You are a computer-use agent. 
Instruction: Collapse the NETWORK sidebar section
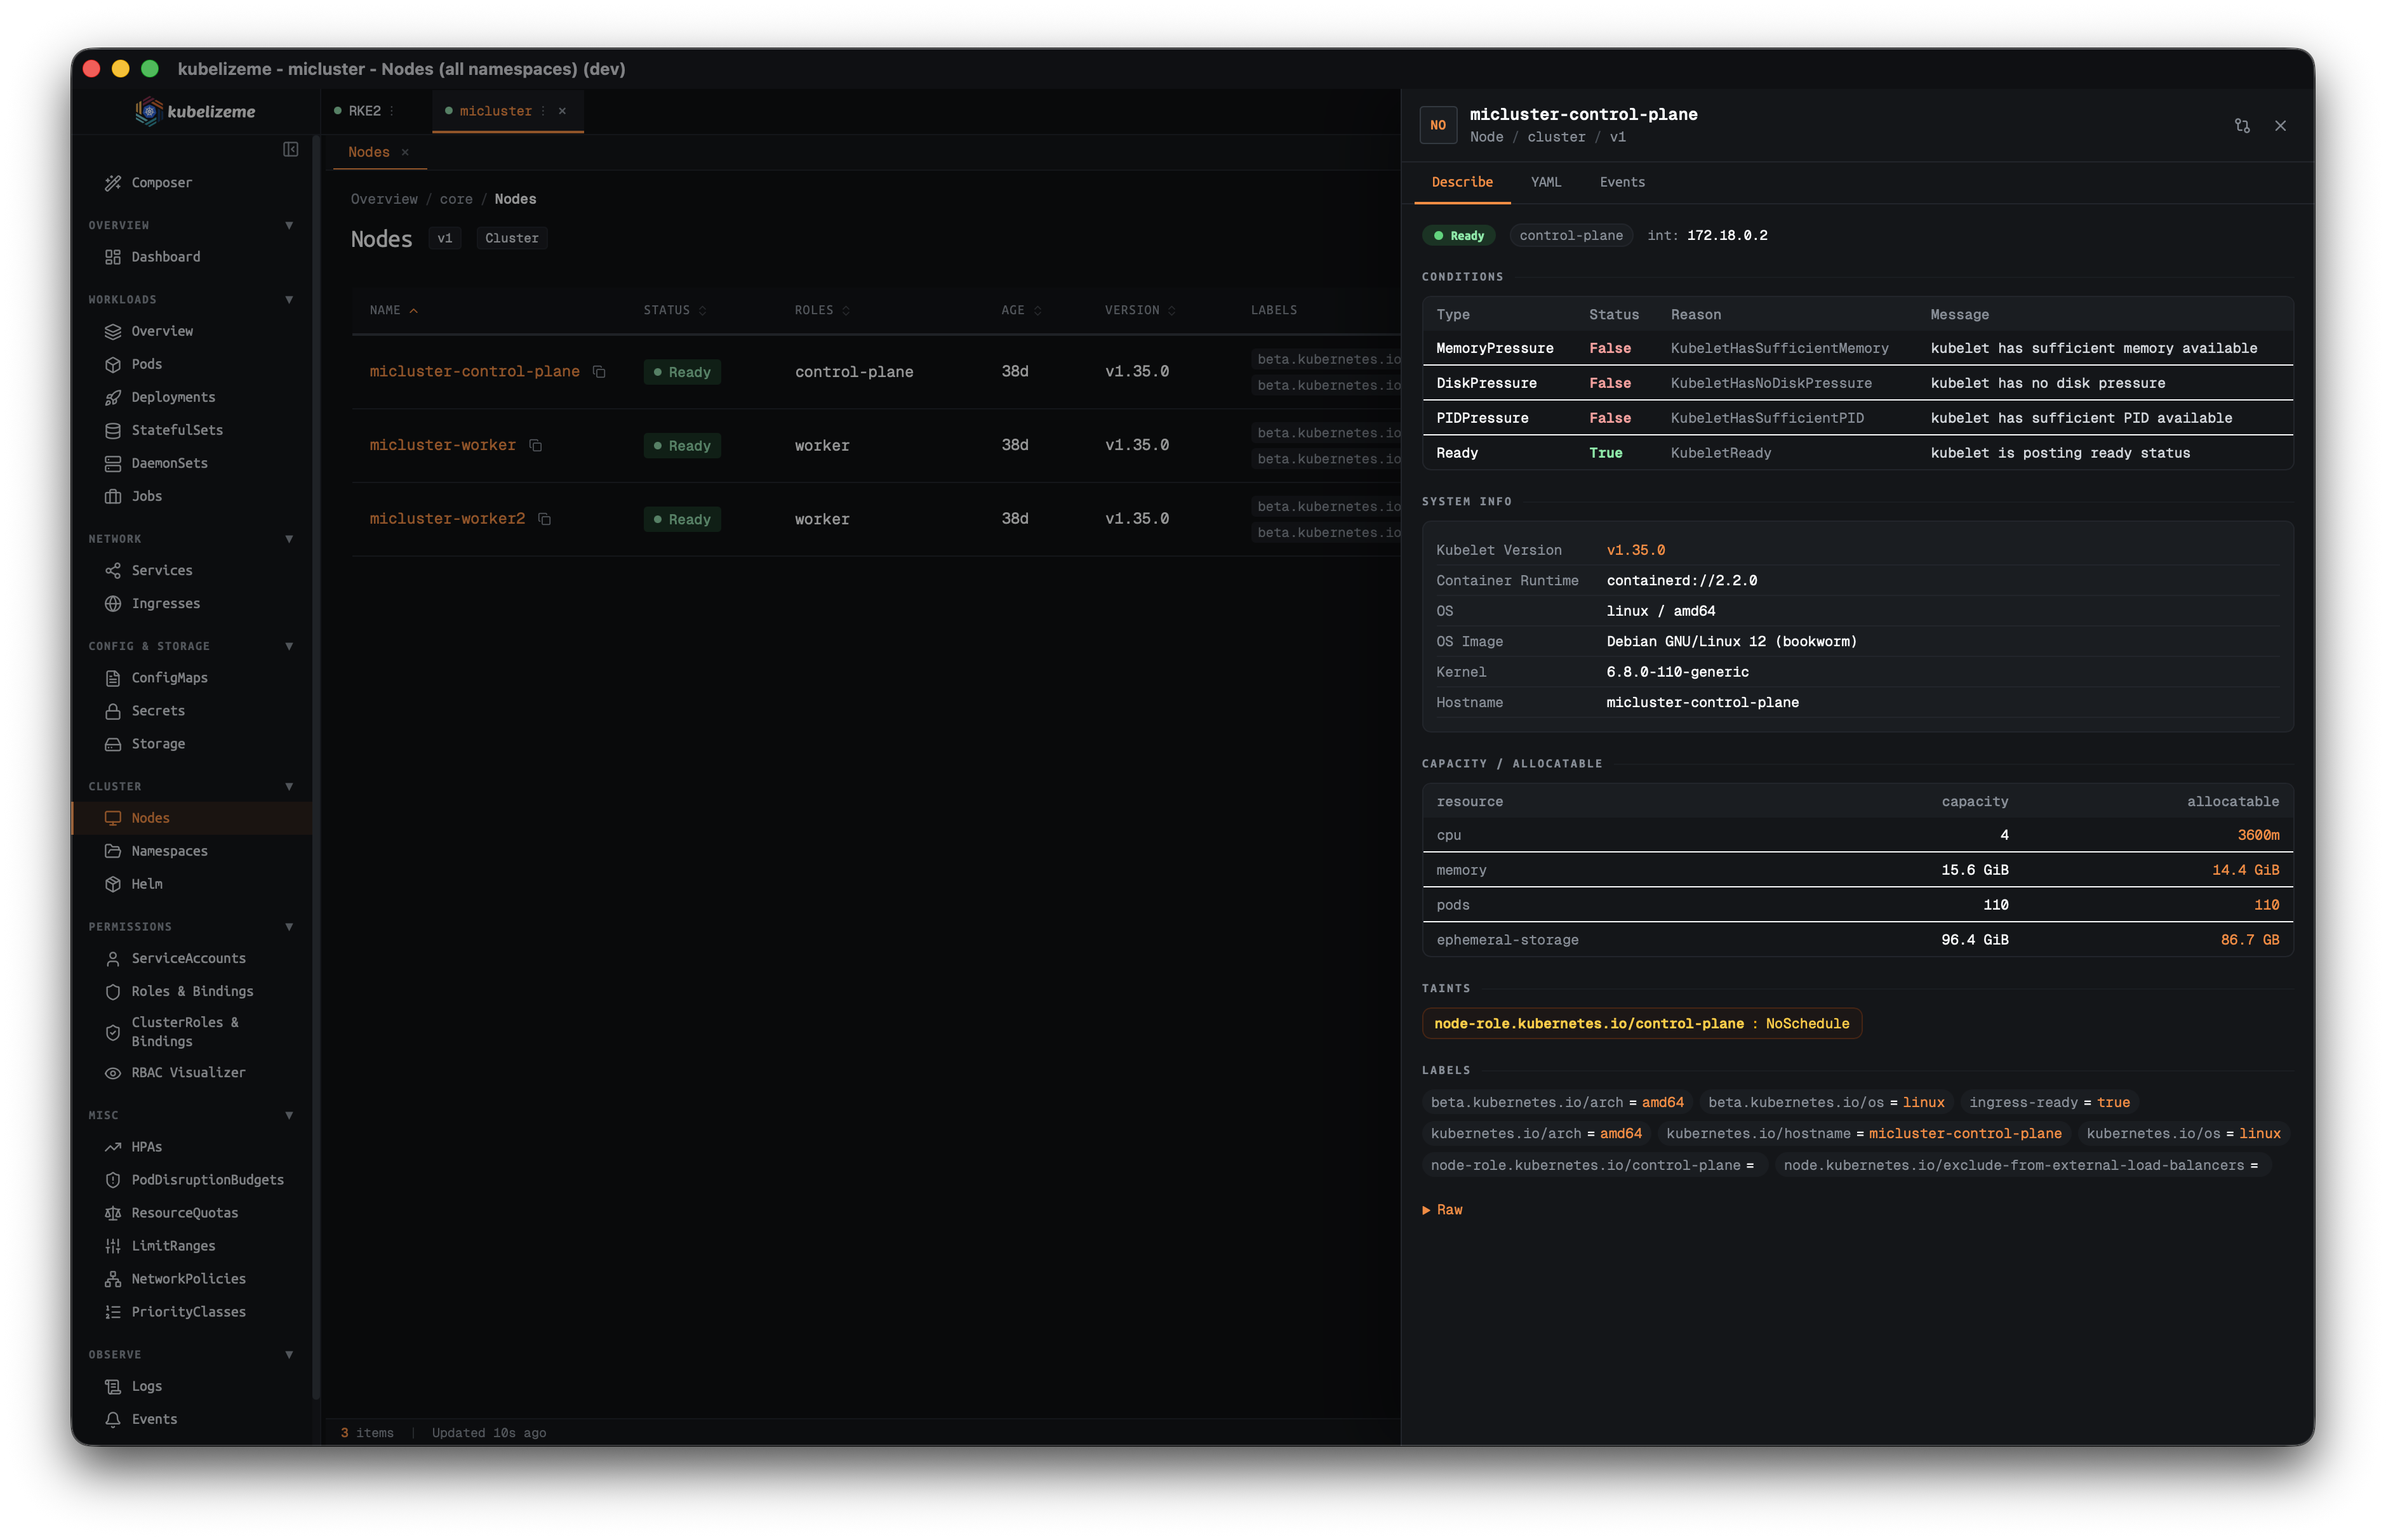289,539
